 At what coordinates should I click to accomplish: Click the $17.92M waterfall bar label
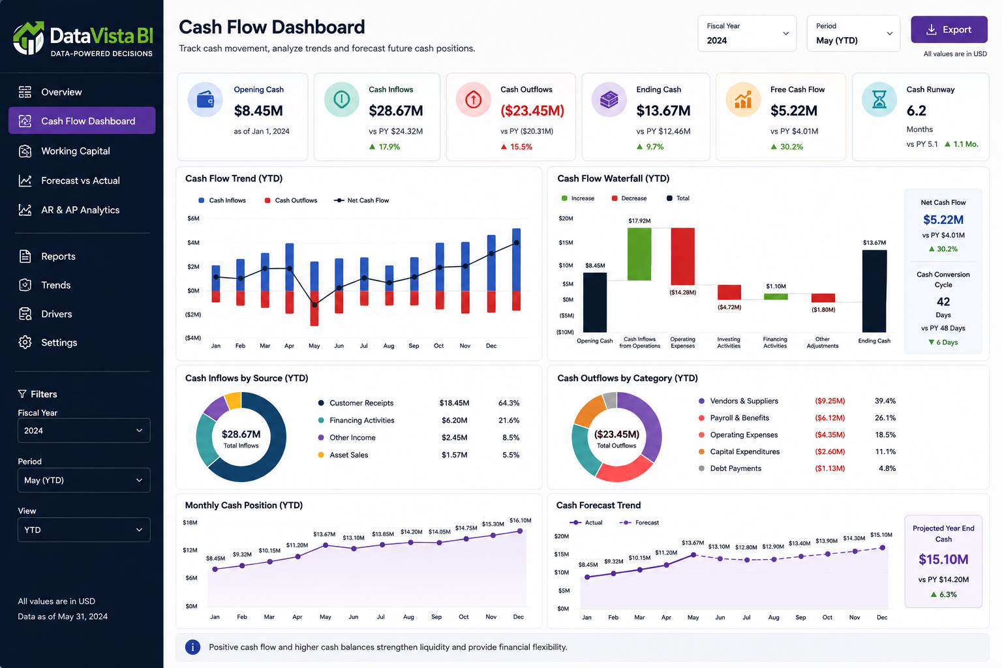(x=639, y=220)
